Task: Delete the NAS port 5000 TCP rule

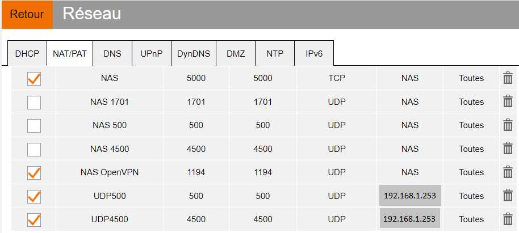Action: pos(508,78)
